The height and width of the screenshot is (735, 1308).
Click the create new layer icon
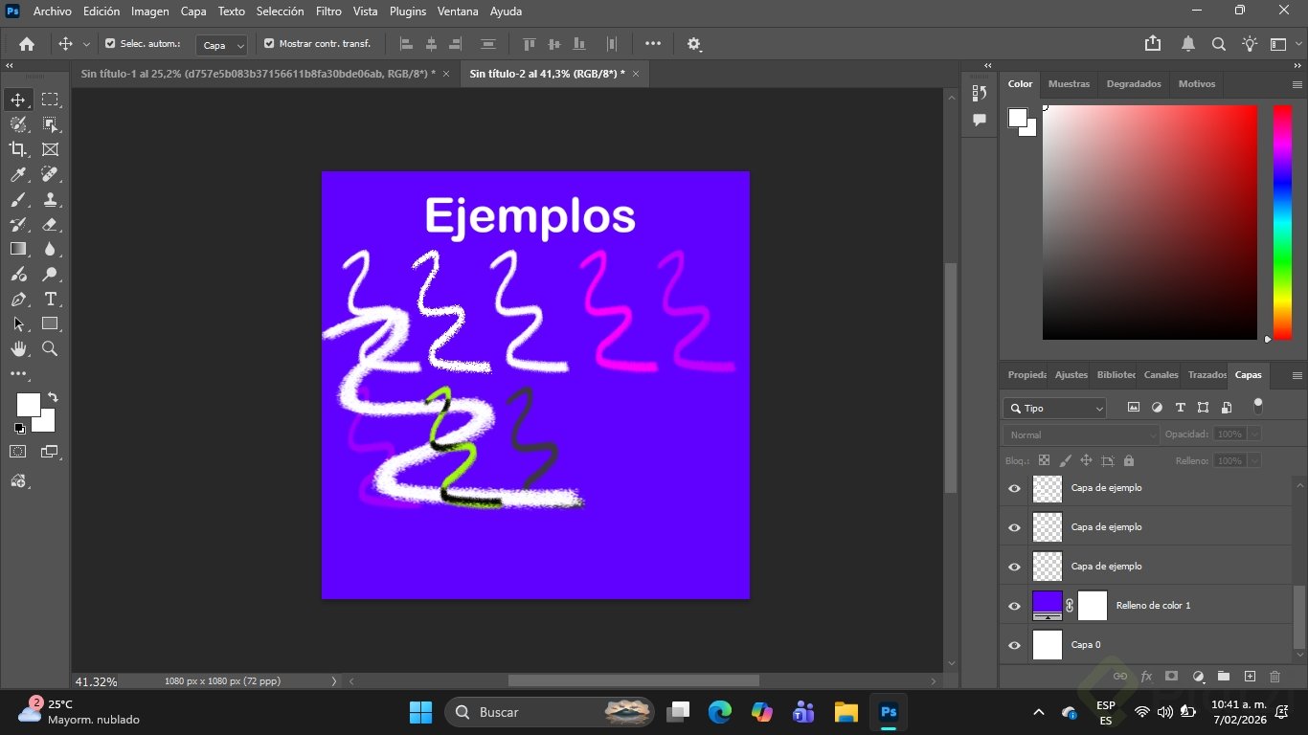(x=1249, y=677)
